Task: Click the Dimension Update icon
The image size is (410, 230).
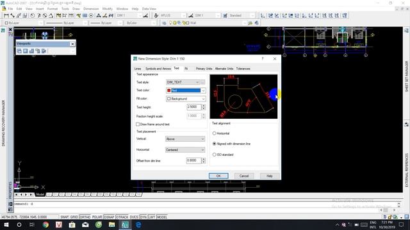Action: coord(111,15)
